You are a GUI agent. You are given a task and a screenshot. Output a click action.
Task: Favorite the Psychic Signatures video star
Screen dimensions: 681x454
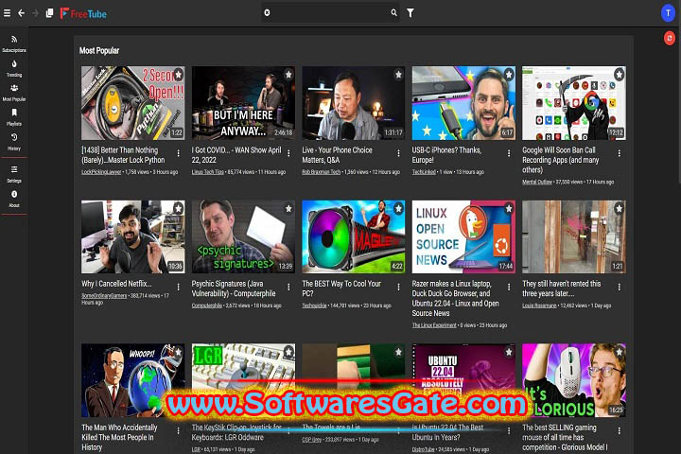[x=288, y=208]
